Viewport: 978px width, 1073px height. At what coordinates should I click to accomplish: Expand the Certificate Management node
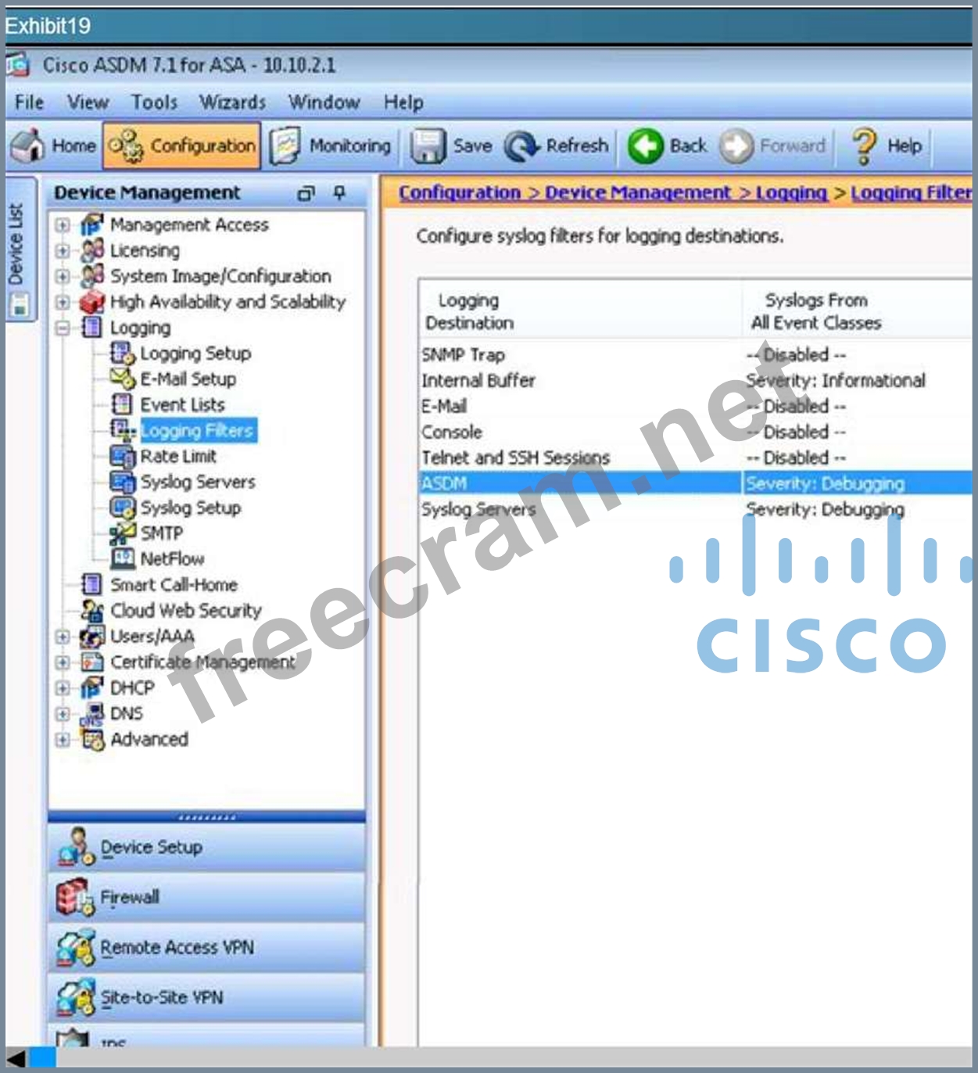click(63, 662)
